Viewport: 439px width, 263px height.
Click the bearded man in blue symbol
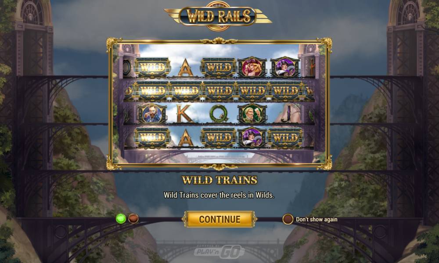point(152,114)
